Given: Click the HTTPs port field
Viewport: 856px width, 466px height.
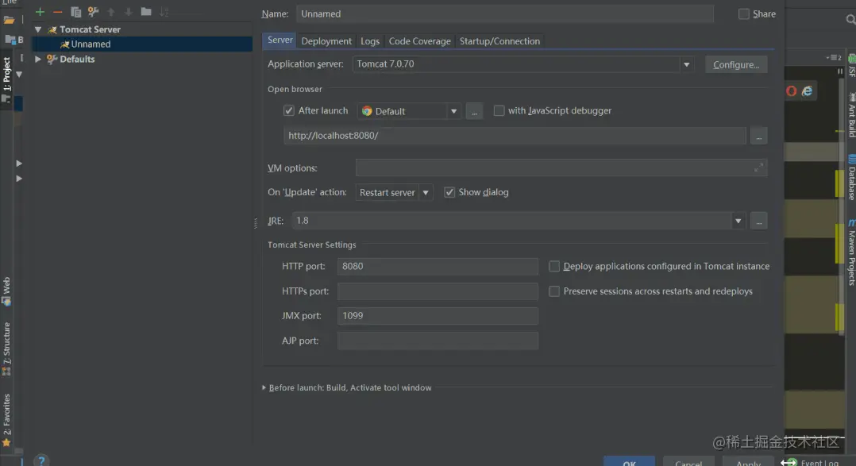Looking at the screenshot, I should (x=438, y=291).
